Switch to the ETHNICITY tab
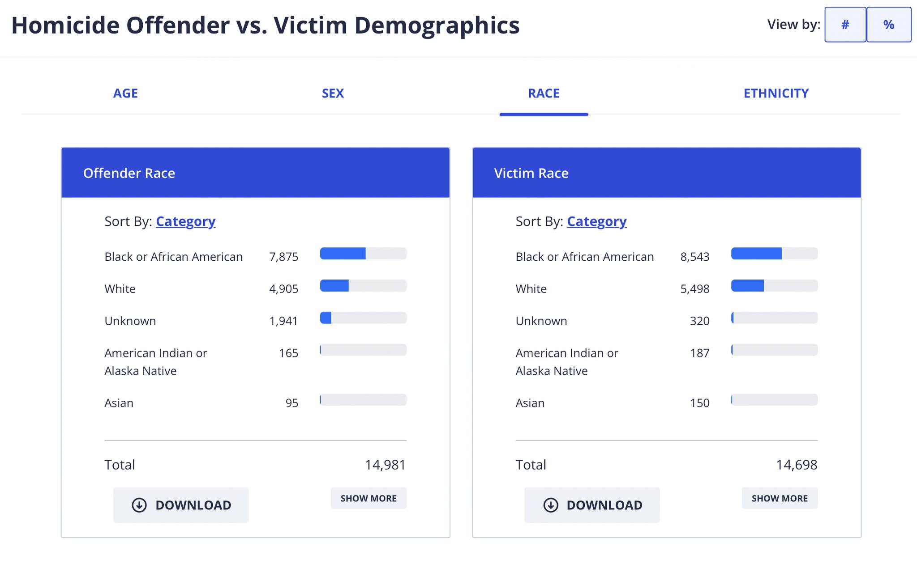Image resolution: width=917 pixels, height=568 pixels. 776,93
